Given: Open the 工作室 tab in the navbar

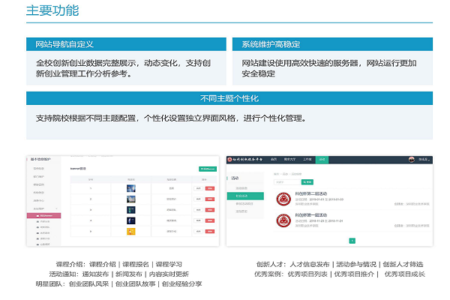Looking at the screenshot, I should point(307,160).
